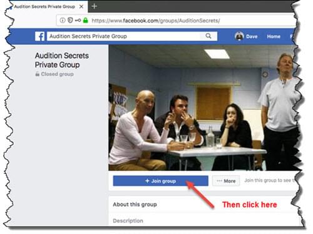The image size is (313, 234).
Task: Click the Closed group label
Action: pos(54,74)
